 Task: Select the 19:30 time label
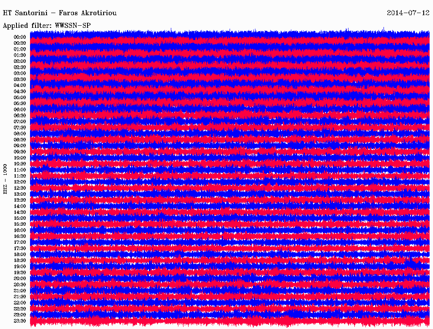click(20, 272)
